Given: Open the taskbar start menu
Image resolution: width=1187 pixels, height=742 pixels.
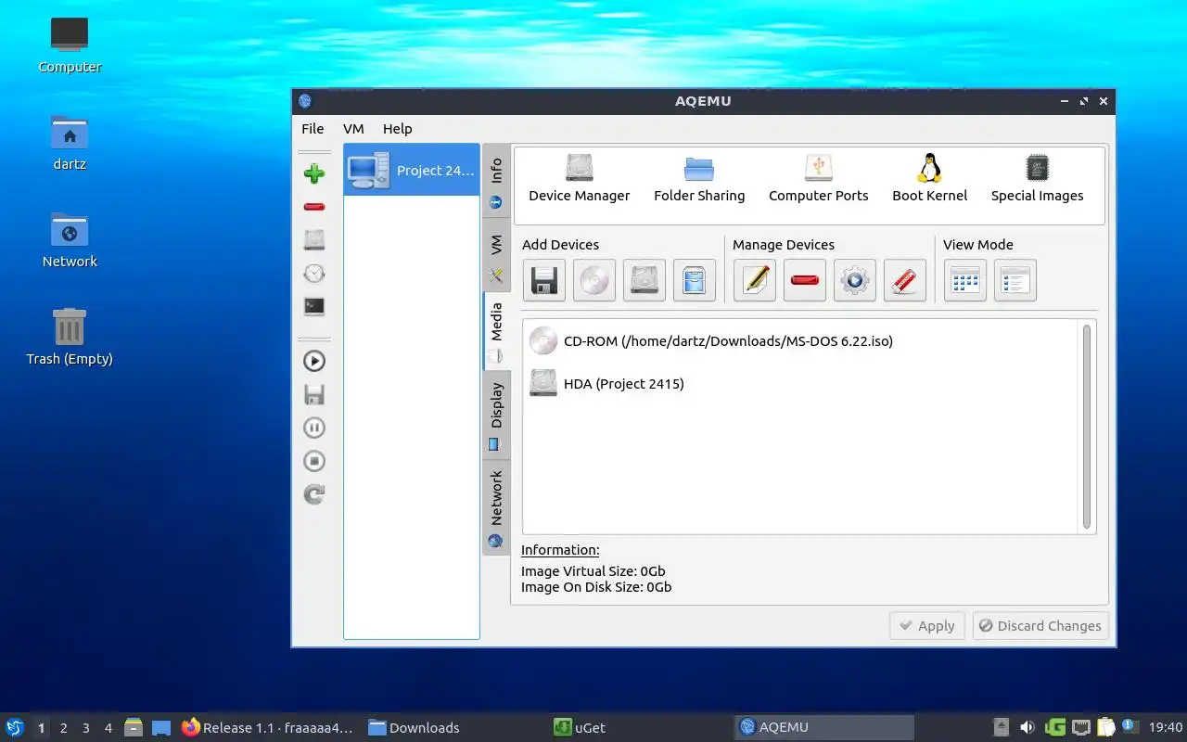Looking at the screenshot, I should click(x=15, y=727).
